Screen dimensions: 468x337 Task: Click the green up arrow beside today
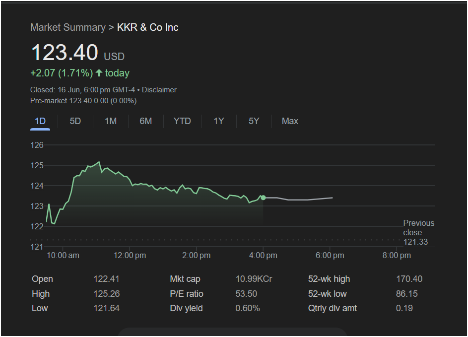tap(99, 73)
